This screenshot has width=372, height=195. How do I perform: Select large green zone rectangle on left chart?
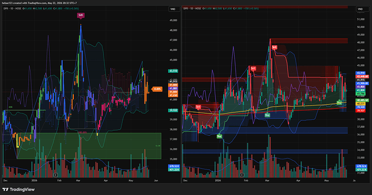[x=89, y=146]
